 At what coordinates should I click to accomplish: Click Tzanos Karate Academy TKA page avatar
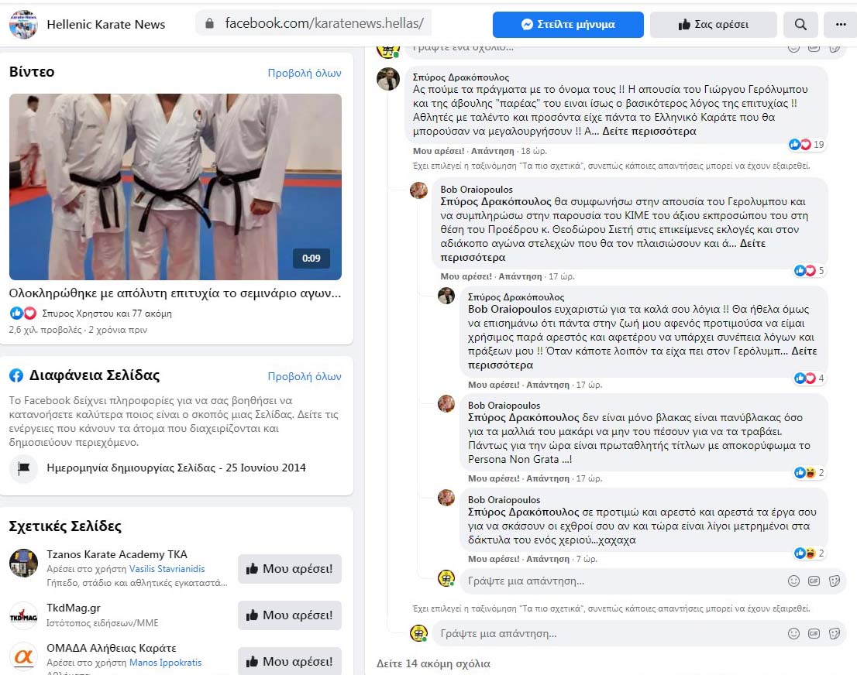click(23, 563)
